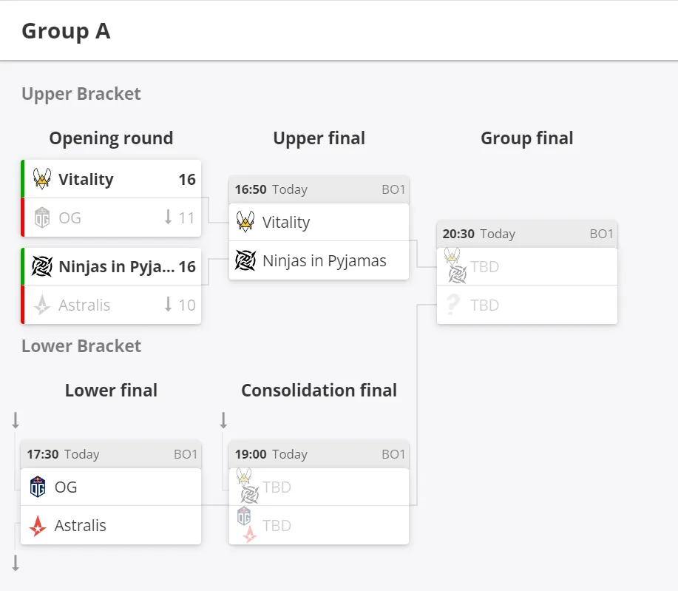Viewport: 678px width, 591px height.
Task: Open the 16:50 Today Upper final header
Action: point(319,189)
